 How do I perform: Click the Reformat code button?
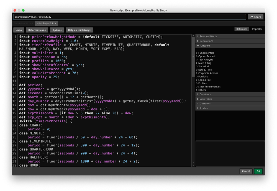click(37, 30)
